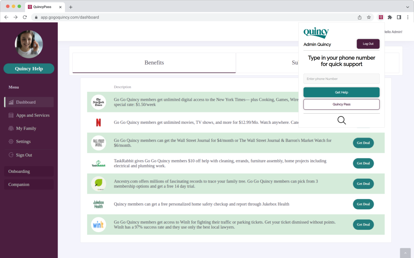This screenshot has width=414, height=258.
Task: Click the Wall Street Journal logo
Action: (98, 143)
